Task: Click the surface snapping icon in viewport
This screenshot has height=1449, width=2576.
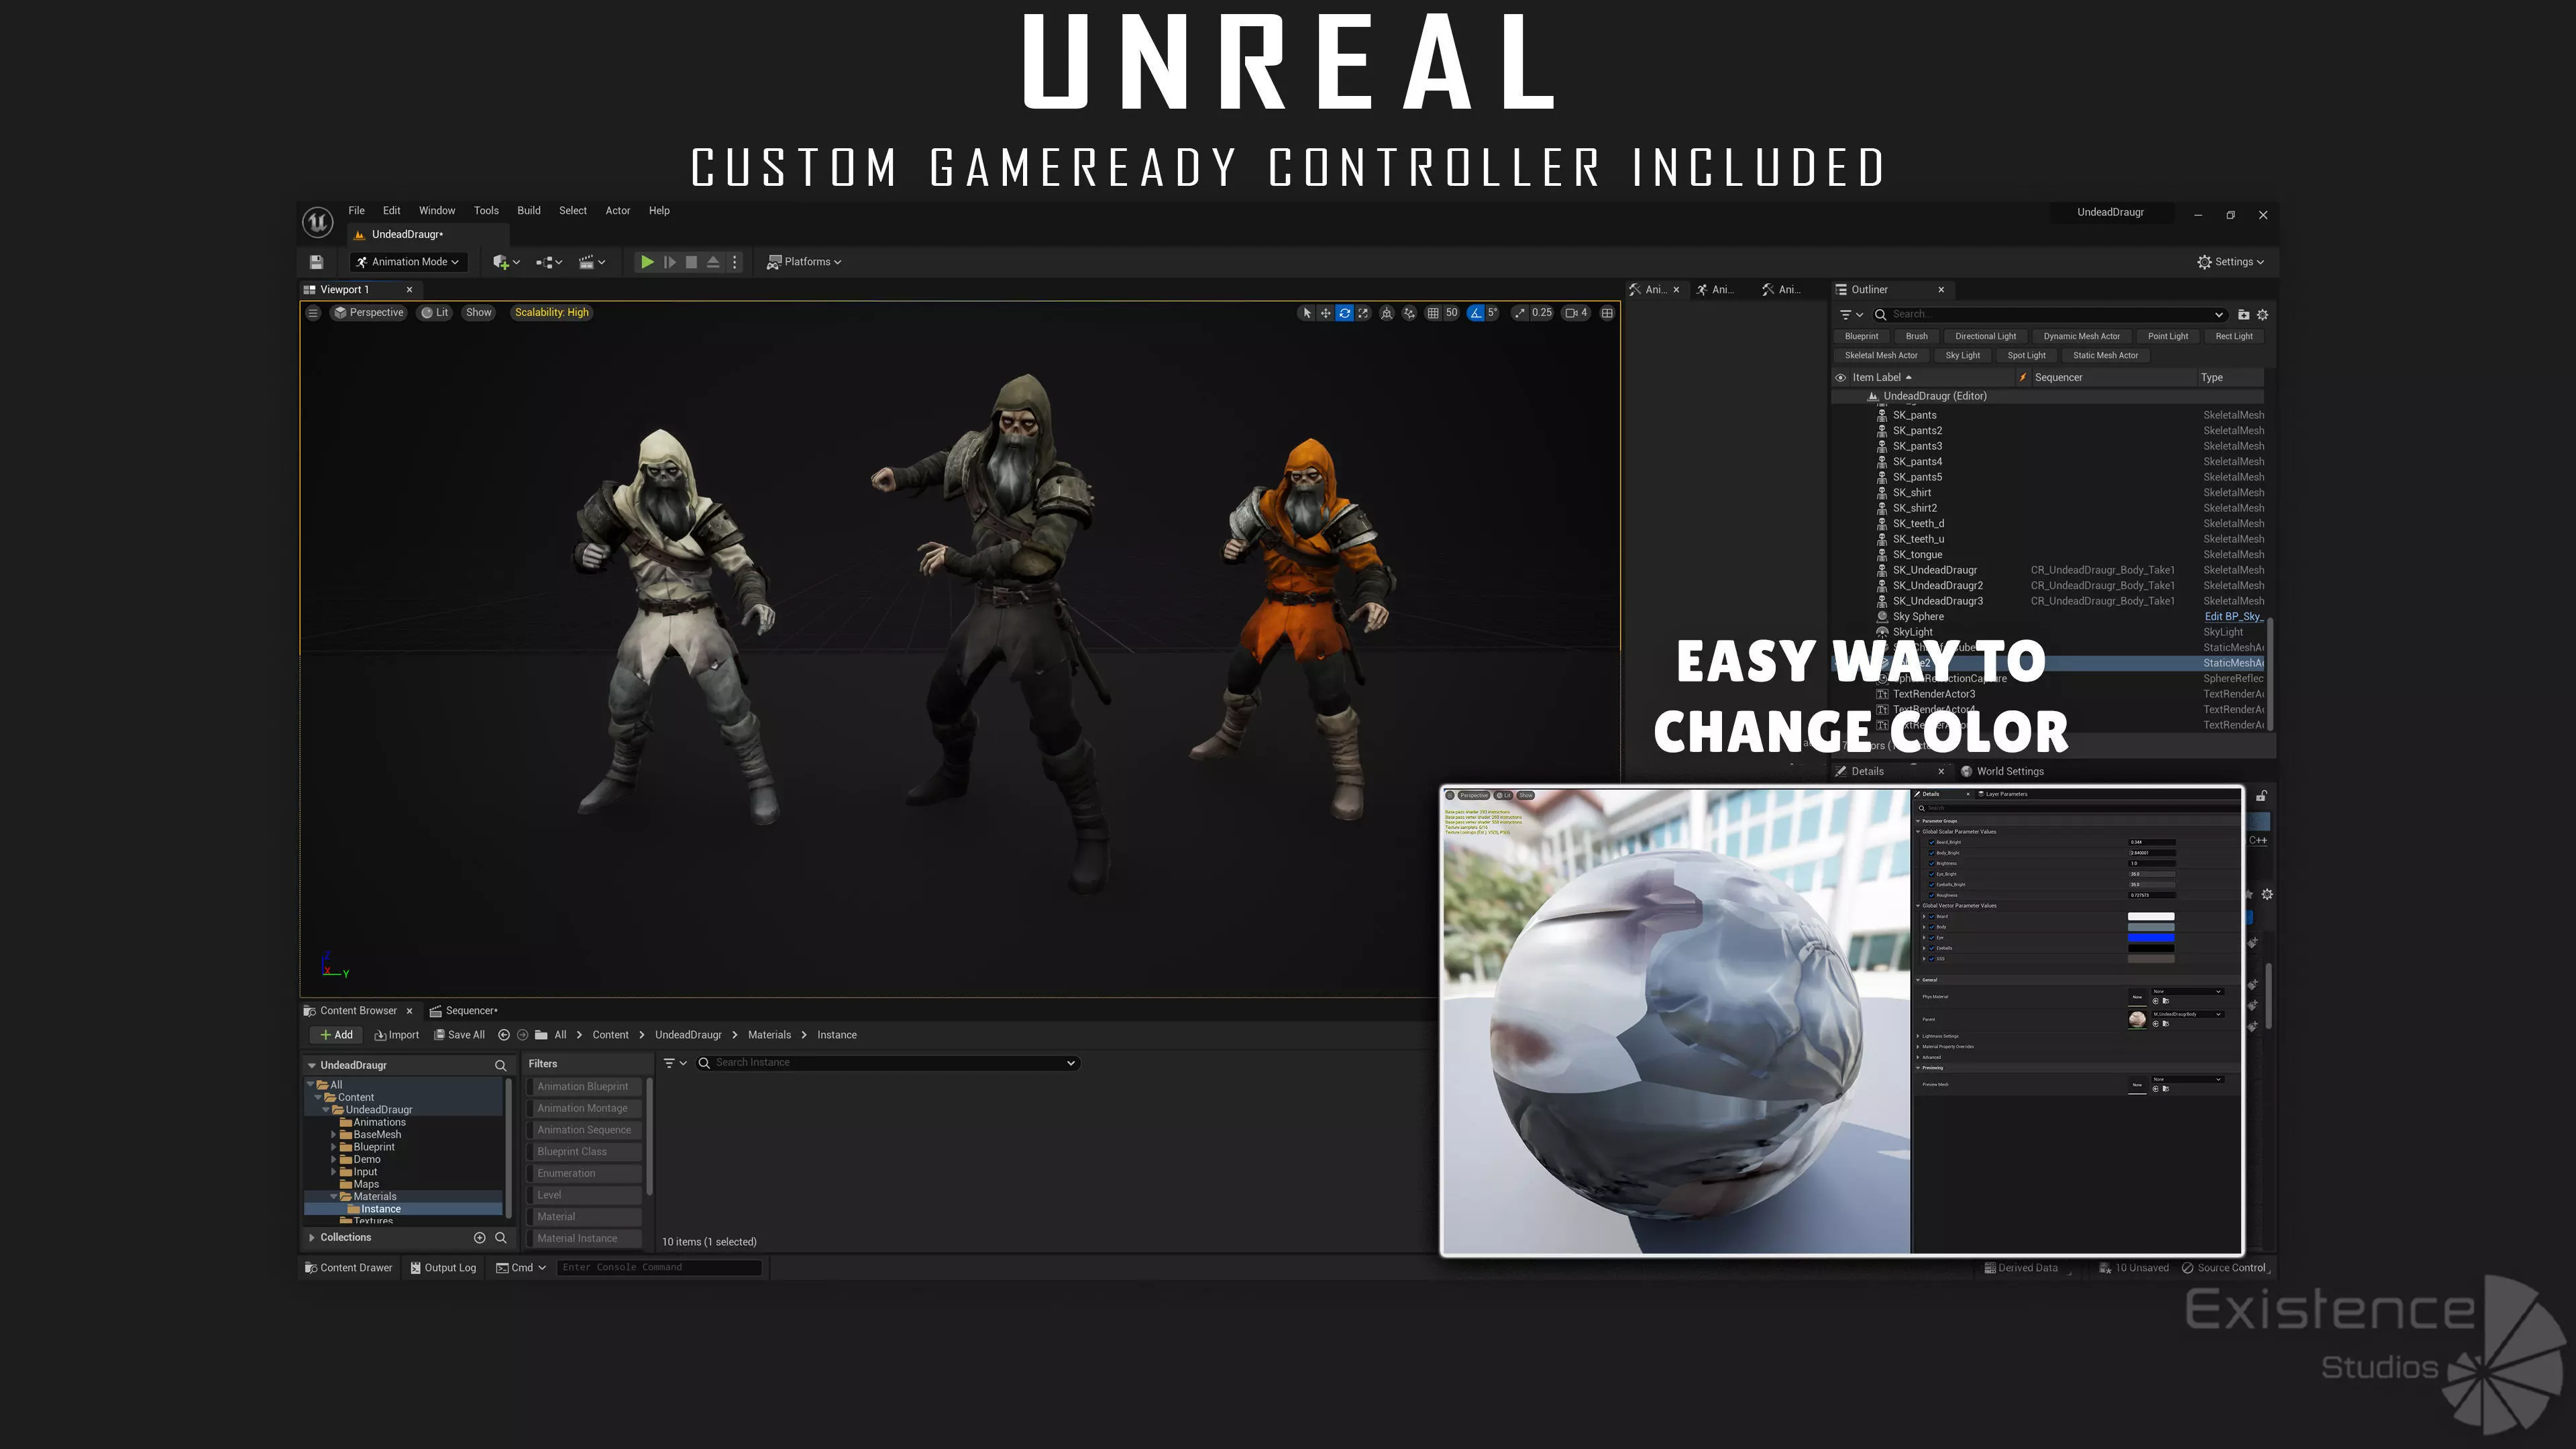Action: pyautogui.click(x=1409, y=313)
